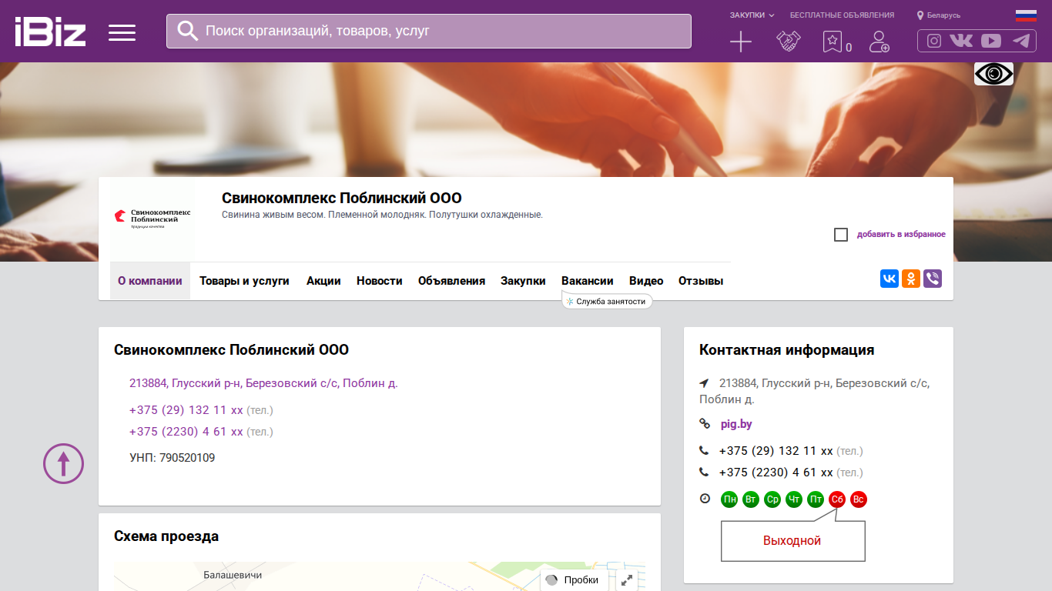Click the 'Свинокомплекс Поблинский ООО' header title
The image size is (1052, 591).
342,198
